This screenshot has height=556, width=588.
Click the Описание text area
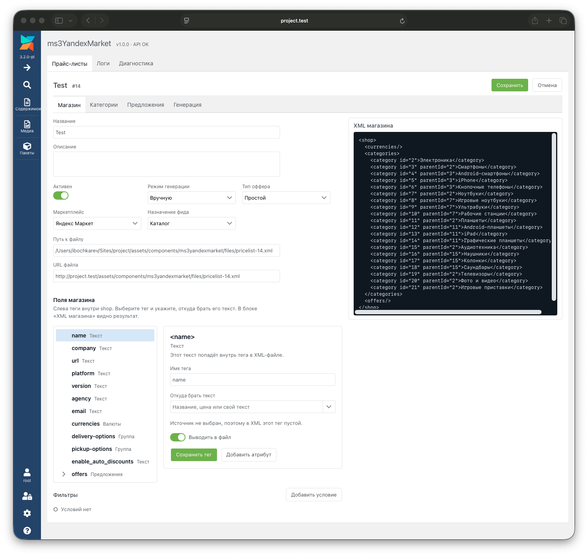(x=167, y=164)
